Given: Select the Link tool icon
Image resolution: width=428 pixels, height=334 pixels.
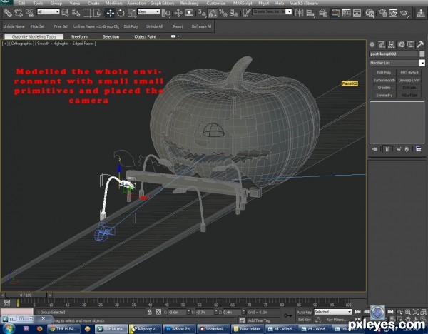Looking at the screenshot, I should (x=7, y=13).
